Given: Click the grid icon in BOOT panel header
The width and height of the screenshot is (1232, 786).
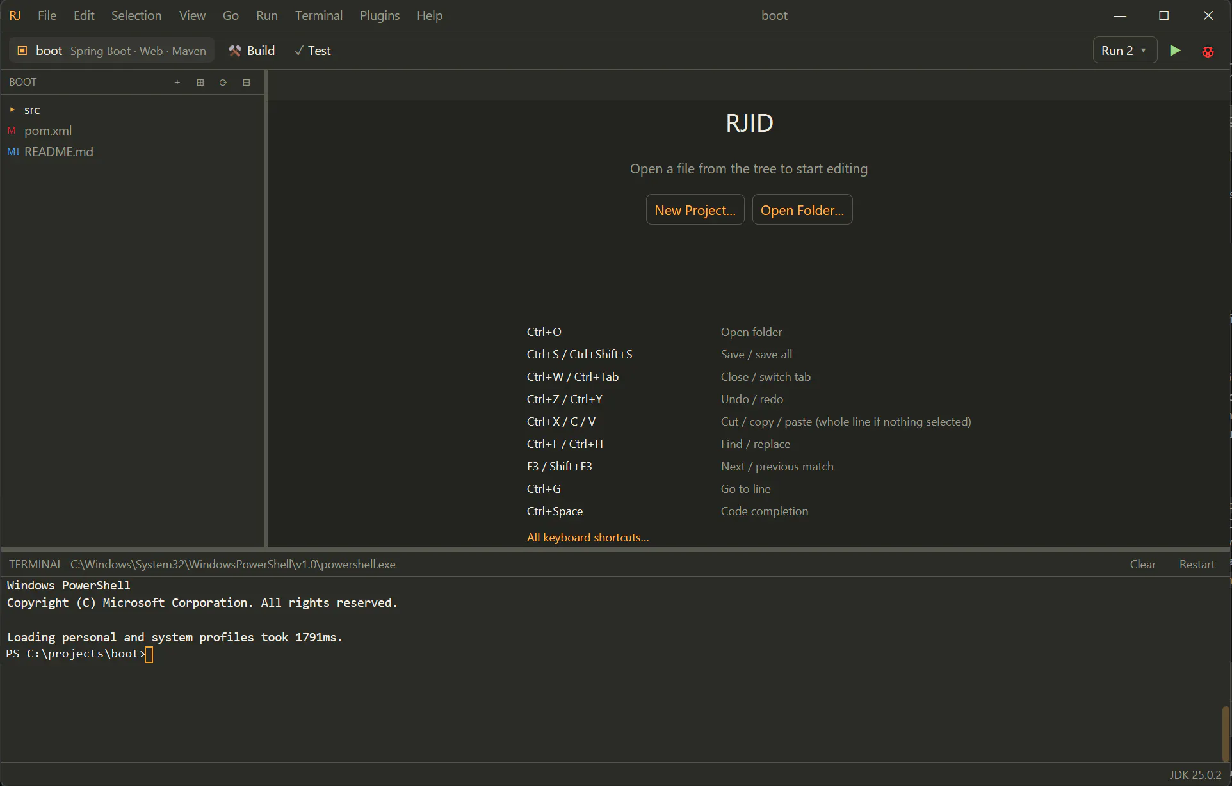Looking at the screenshot, I should (200, 82).
